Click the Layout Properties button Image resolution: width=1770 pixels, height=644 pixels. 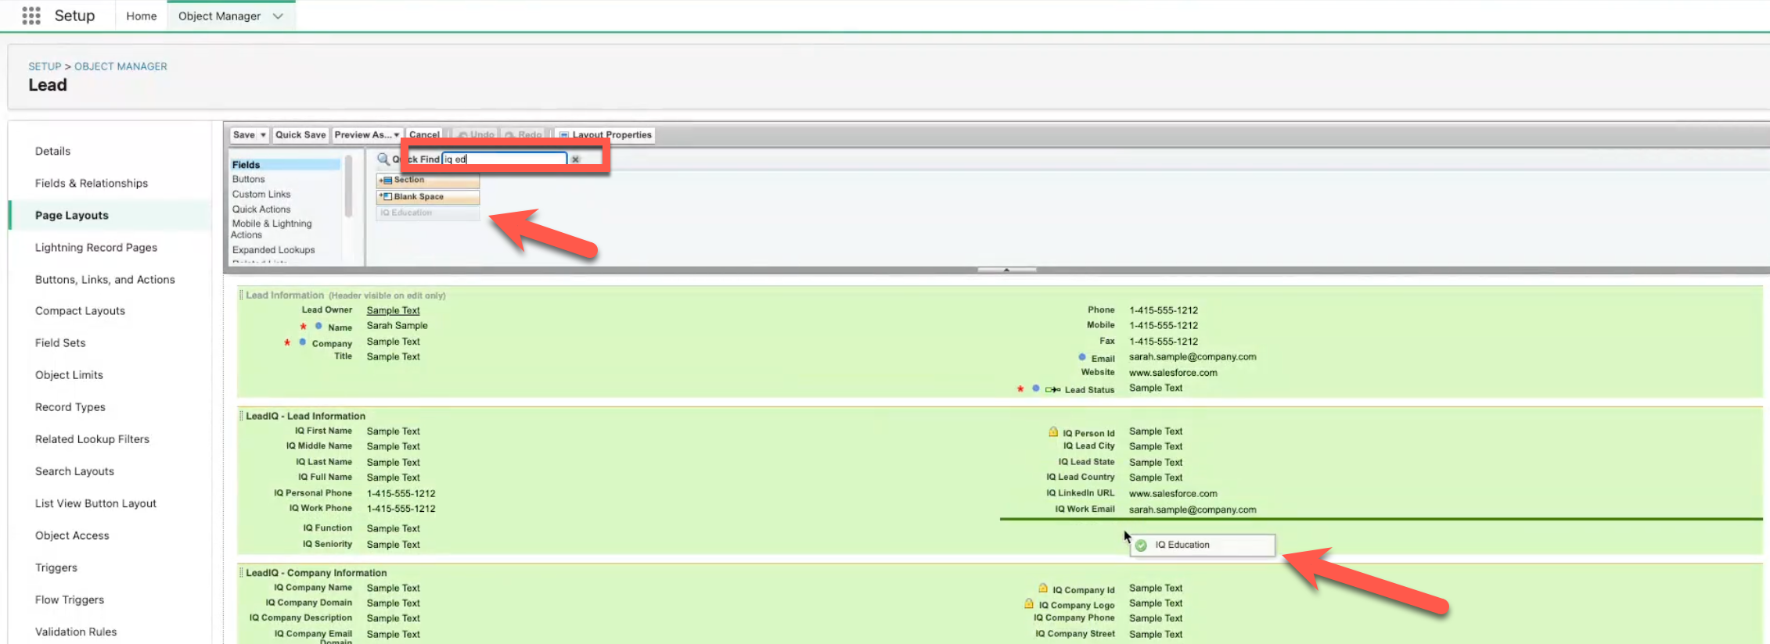point(605,134)
